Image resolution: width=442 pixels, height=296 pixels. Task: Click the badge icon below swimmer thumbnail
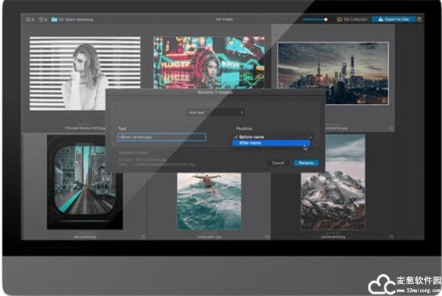tap(266, 237)
